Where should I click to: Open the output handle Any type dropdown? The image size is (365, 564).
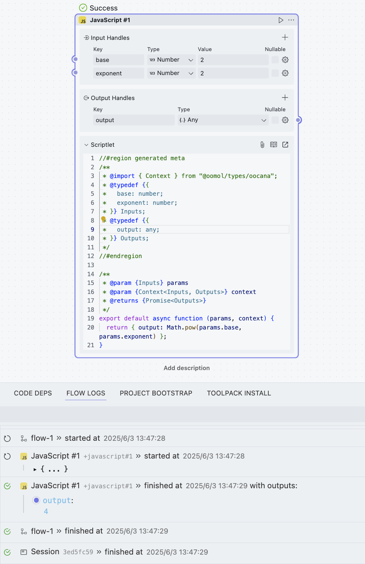coord(222,120)
